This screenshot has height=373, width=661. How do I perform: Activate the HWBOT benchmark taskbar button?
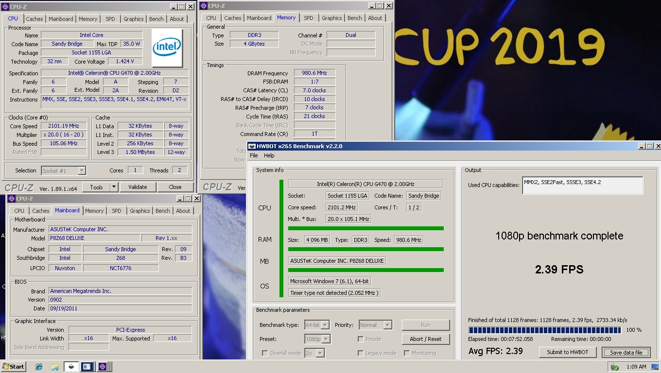[71, 367]
